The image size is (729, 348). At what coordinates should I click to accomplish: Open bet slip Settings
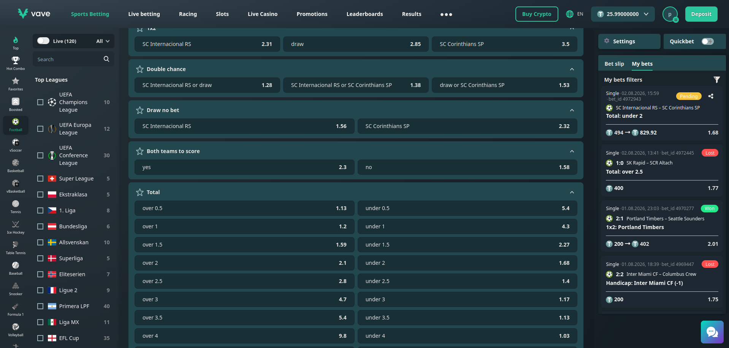(x=629, y=41)
